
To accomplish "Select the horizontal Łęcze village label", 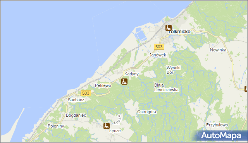I will coord(115,131).
